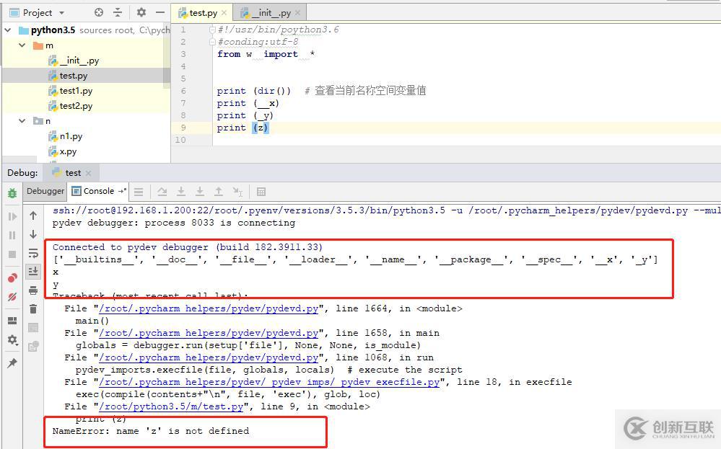Toggle Soft-Wrap in console
Image resolution: width=721 pixels, height=449 pixels.
(x=33, y=253)
